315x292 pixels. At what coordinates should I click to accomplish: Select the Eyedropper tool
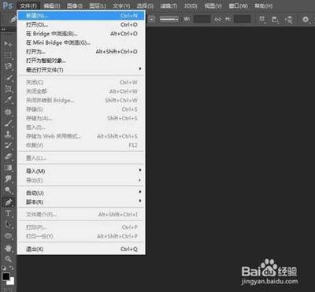(8, 100)
